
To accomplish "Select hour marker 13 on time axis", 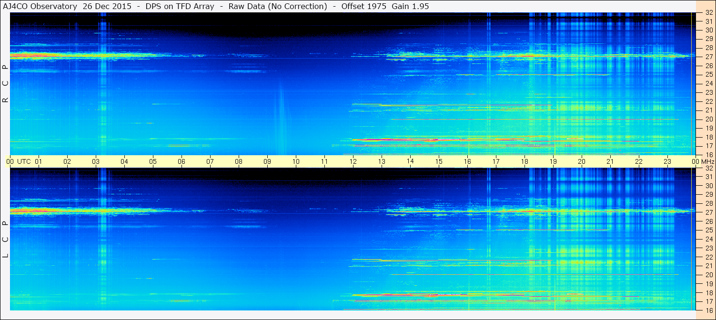I will (x=382, y=161).
